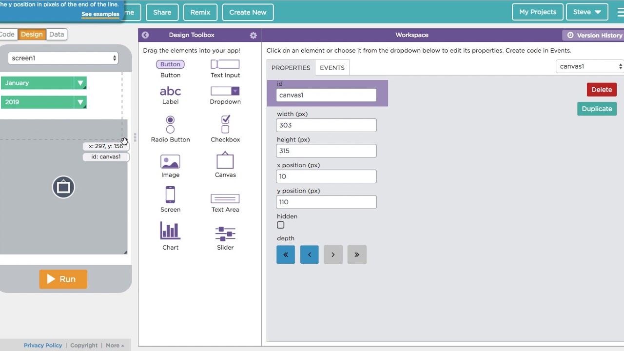This screenshot has height=351, width=624.
Task: Choose the Chart element icon
Action: pos(170,231)
